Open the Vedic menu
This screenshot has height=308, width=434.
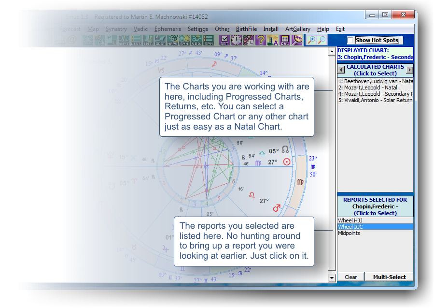(140, 29)
